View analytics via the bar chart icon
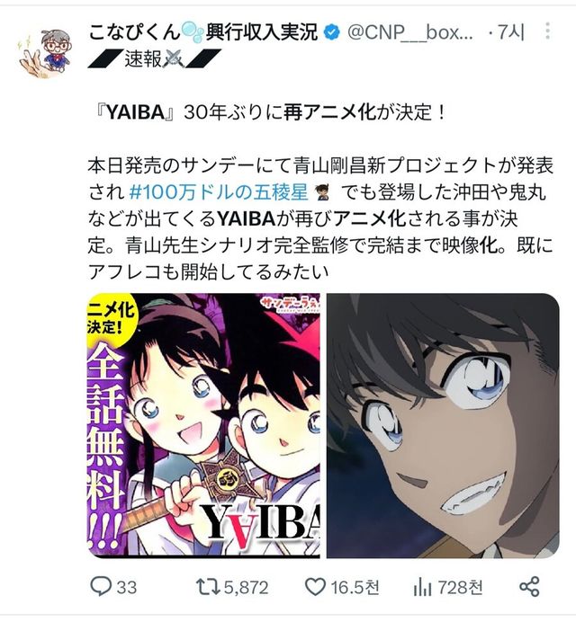The width and height of the screenshot is (576, 622). [x=422, y=587]
